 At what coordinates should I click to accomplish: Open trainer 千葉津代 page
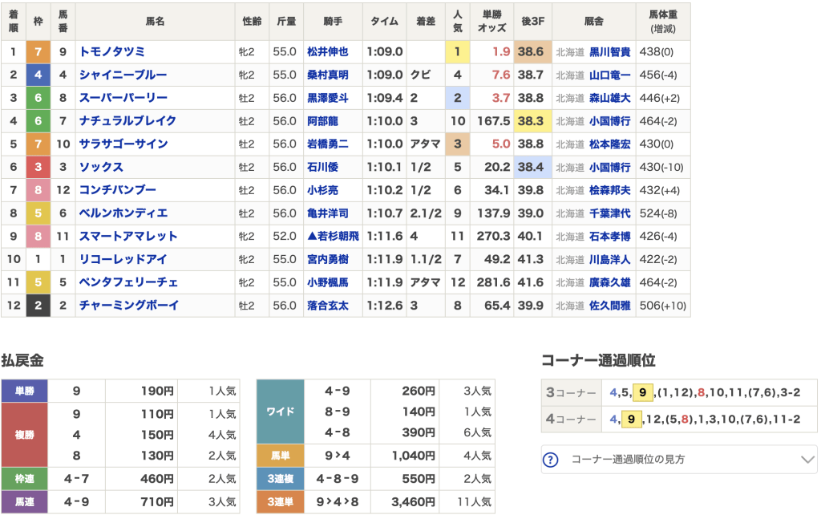point(610,213)
